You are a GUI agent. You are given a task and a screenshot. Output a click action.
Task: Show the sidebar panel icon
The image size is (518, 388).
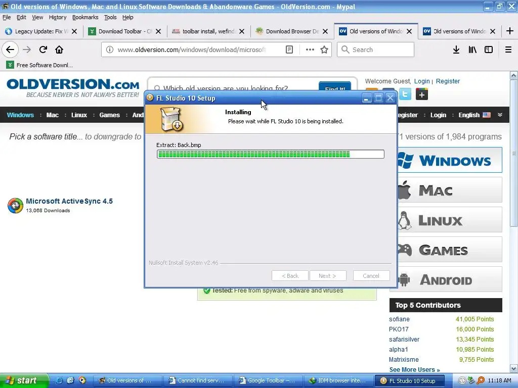[x=489, y=50]
